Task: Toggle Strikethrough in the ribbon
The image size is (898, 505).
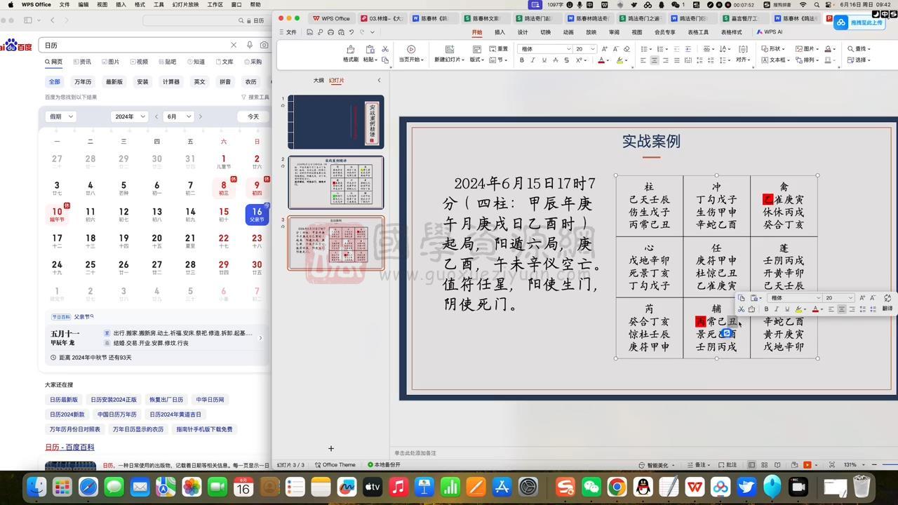Action: pyautogui.click(x=555, y=60)
